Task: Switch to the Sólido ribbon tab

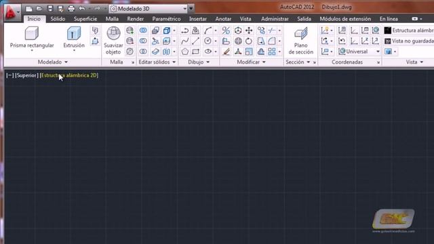Action: tap(58, 19)
